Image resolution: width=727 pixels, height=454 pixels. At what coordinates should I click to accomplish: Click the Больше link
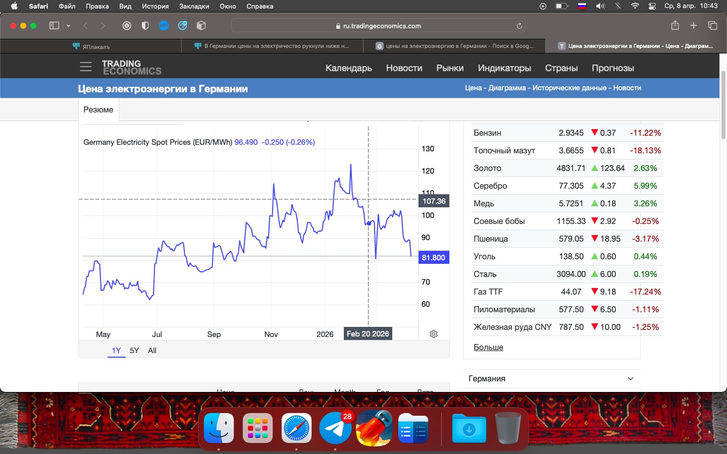point(488,347)
